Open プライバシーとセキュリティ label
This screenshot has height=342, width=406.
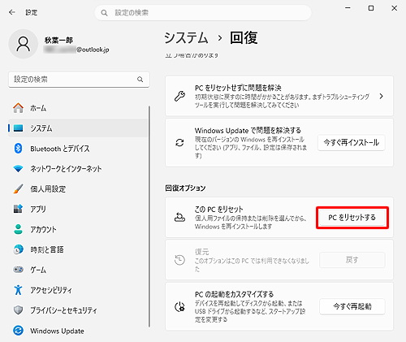[63, 310]
